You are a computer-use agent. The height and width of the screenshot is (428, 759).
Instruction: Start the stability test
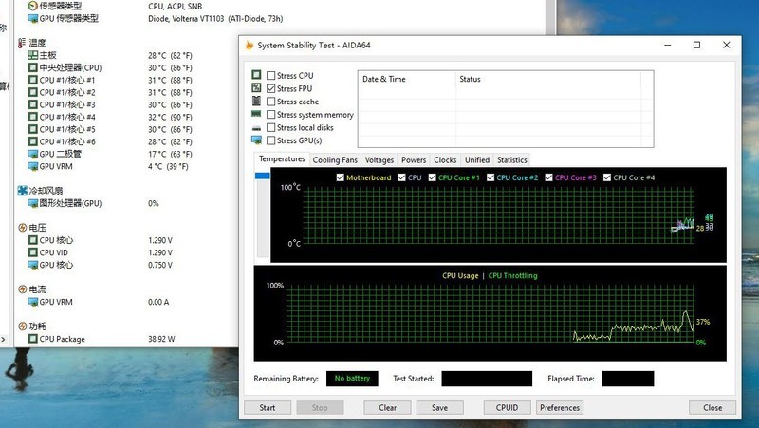coord(268,408)
